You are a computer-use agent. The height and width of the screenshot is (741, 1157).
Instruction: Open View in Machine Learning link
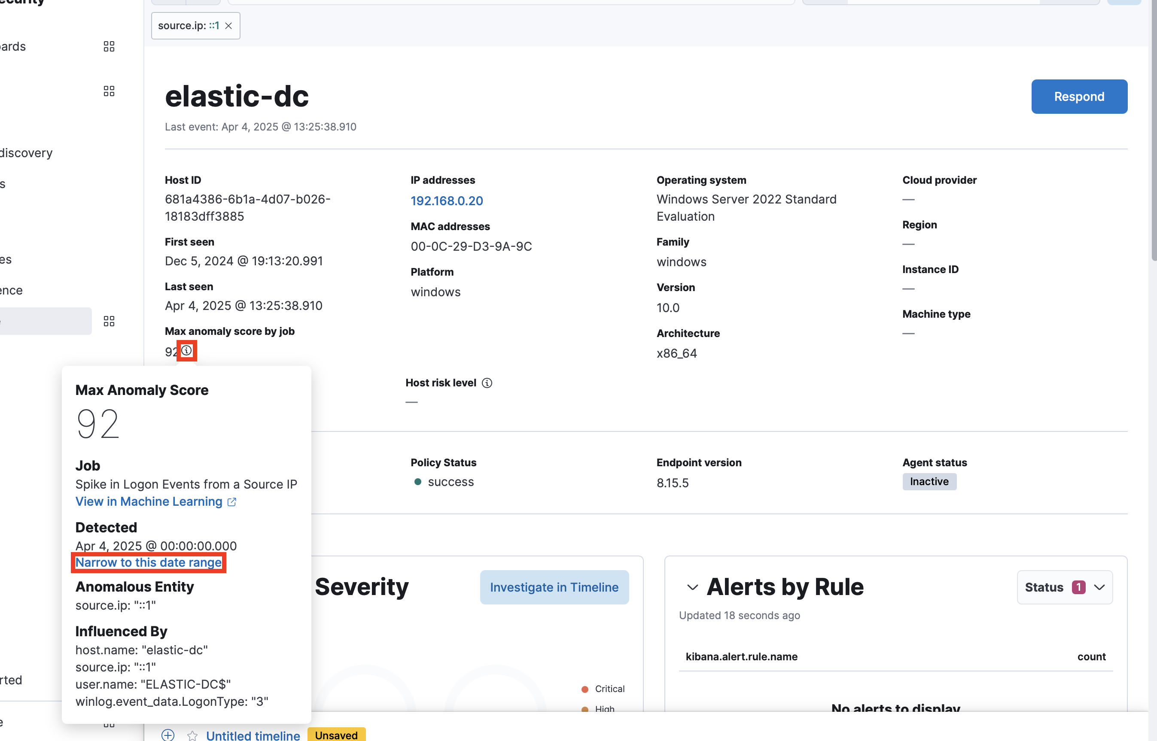click(149, 502)
